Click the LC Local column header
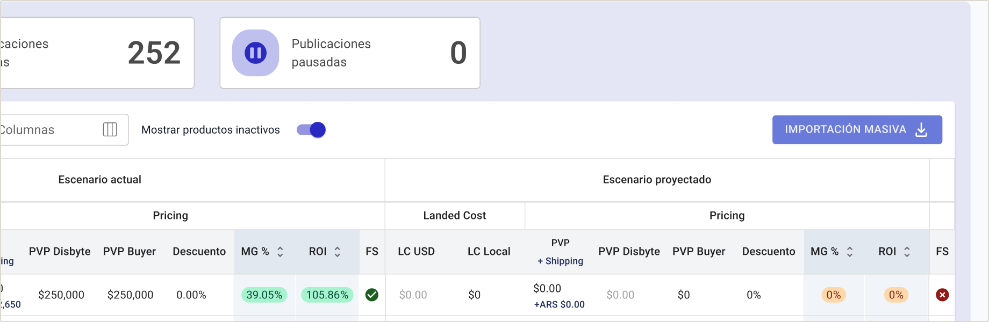This screenshot has width=989, height=322. 489,252
